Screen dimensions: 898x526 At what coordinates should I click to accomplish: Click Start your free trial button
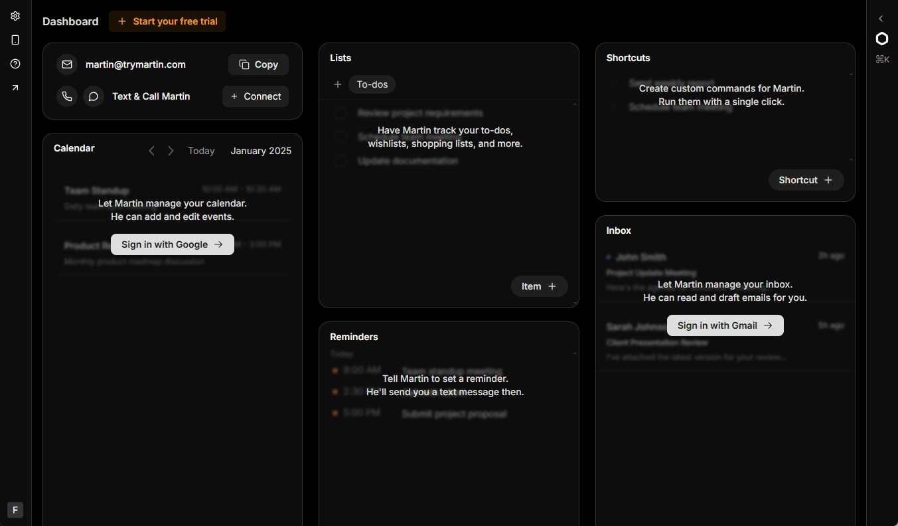pyautogui.click(x=167, y=21)
